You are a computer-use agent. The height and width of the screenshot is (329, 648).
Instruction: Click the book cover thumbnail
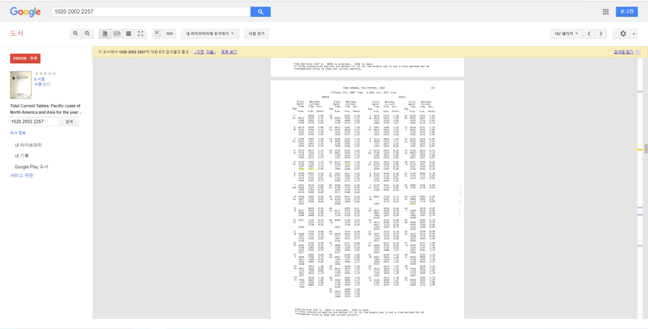[21, 85]
